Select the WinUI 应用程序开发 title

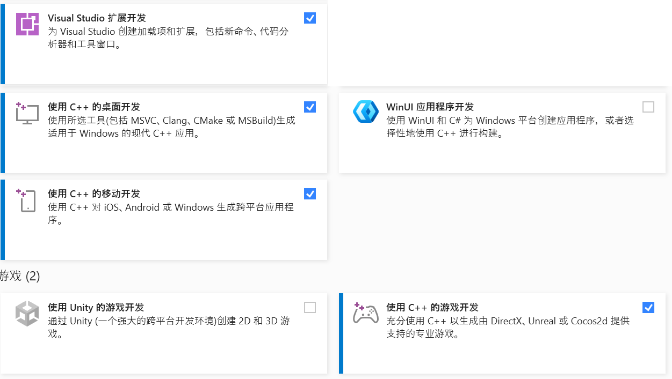[430, 107]
